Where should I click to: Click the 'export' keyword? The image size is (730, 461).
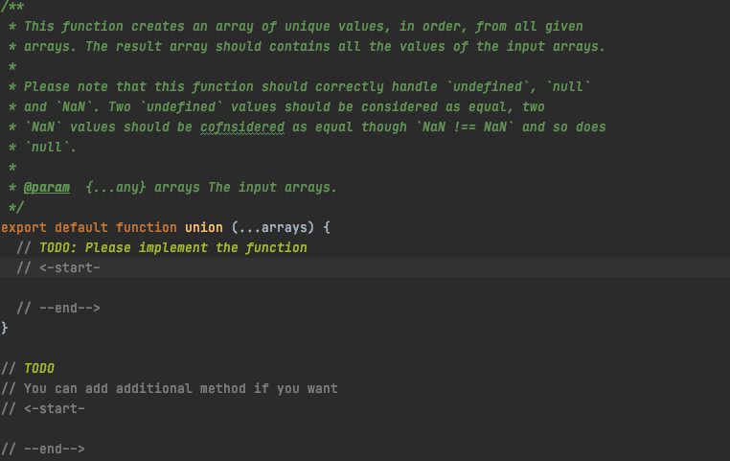[23, 228]
